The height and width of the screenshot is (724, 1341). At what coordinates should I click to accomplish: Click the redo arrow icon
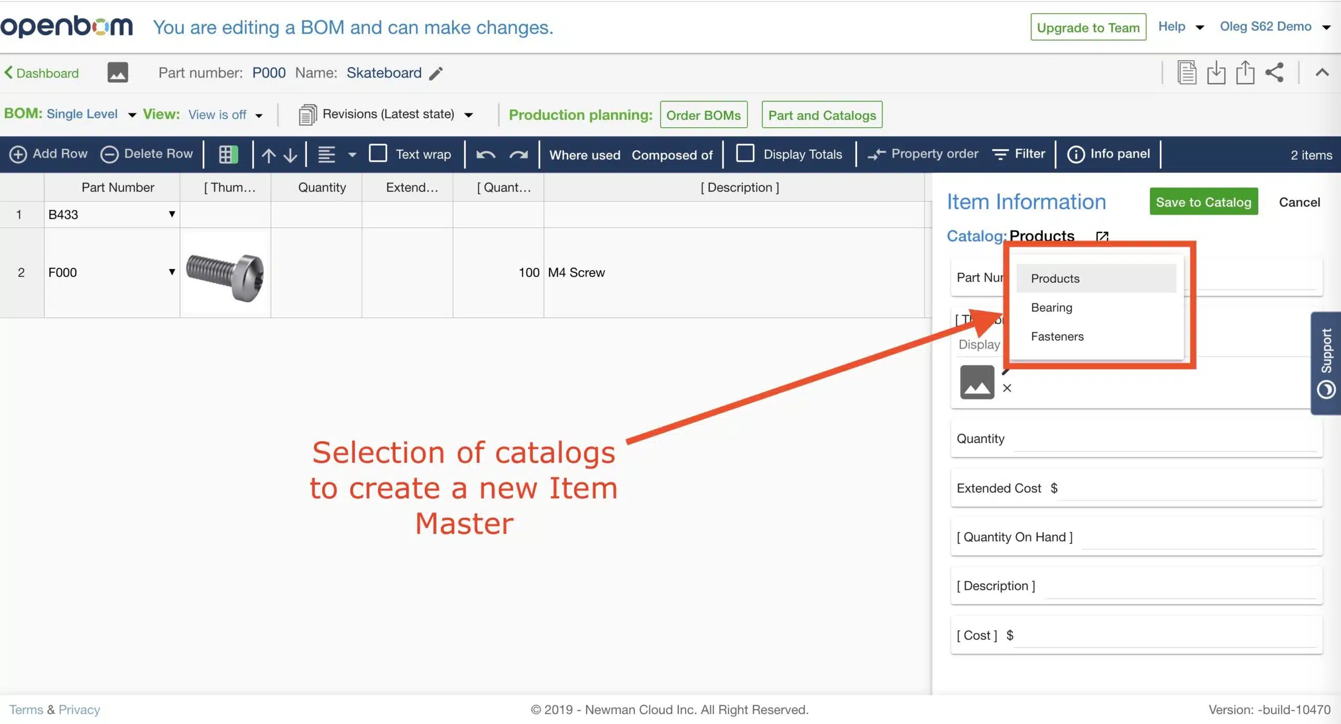[519, 154]
